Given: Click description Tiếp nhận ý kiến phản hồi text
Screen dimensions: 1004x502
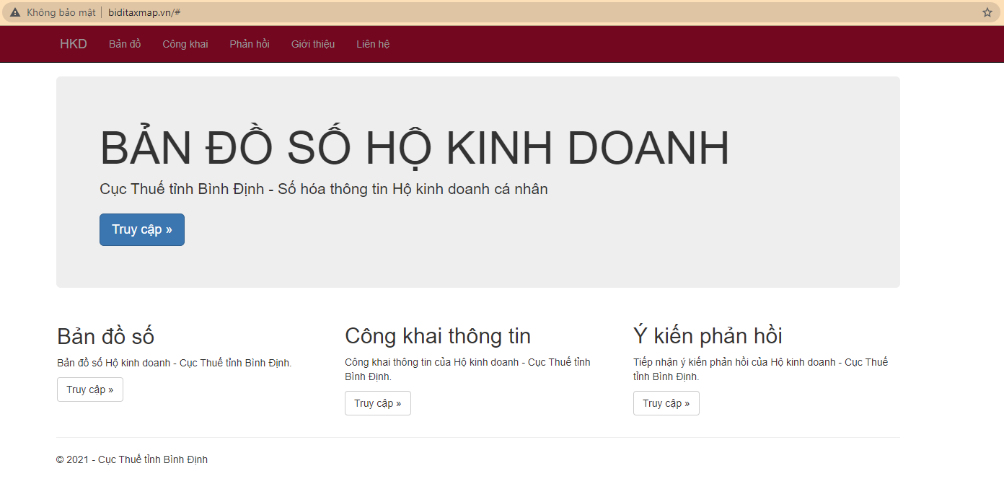Looking at the screenshot, I should point(760,369).
